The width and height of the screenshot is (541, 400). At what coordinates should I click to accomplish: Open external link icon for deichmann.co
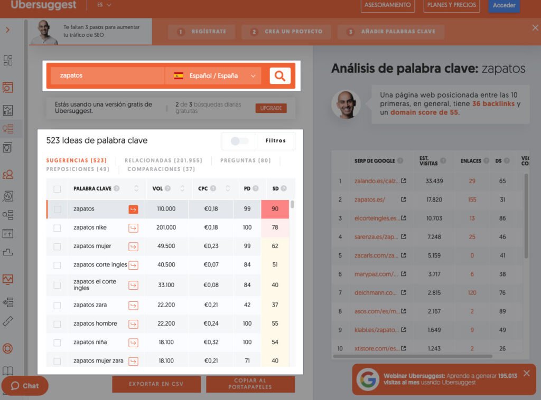pos(403,292)
